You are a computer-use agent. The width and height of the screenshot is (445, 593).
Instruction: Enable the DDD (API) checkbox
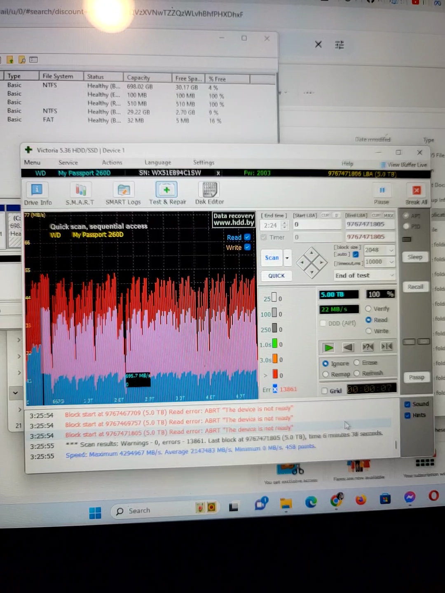point(323,323)
